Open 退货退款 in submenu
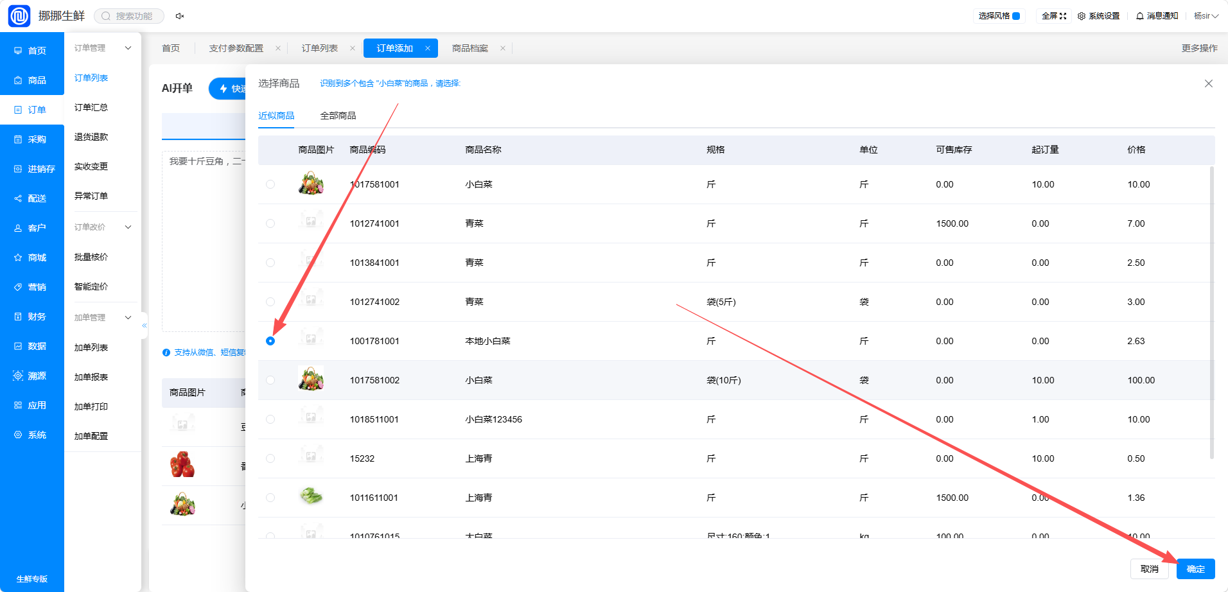This screenshot has width=1228, height=592. (91, 137)
